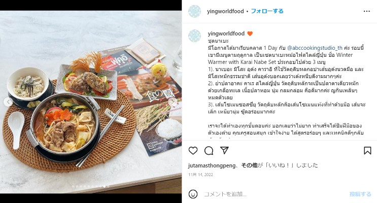Open the header yingworldfood username link
The image size is (377, 203).
(x=225, y=11)
